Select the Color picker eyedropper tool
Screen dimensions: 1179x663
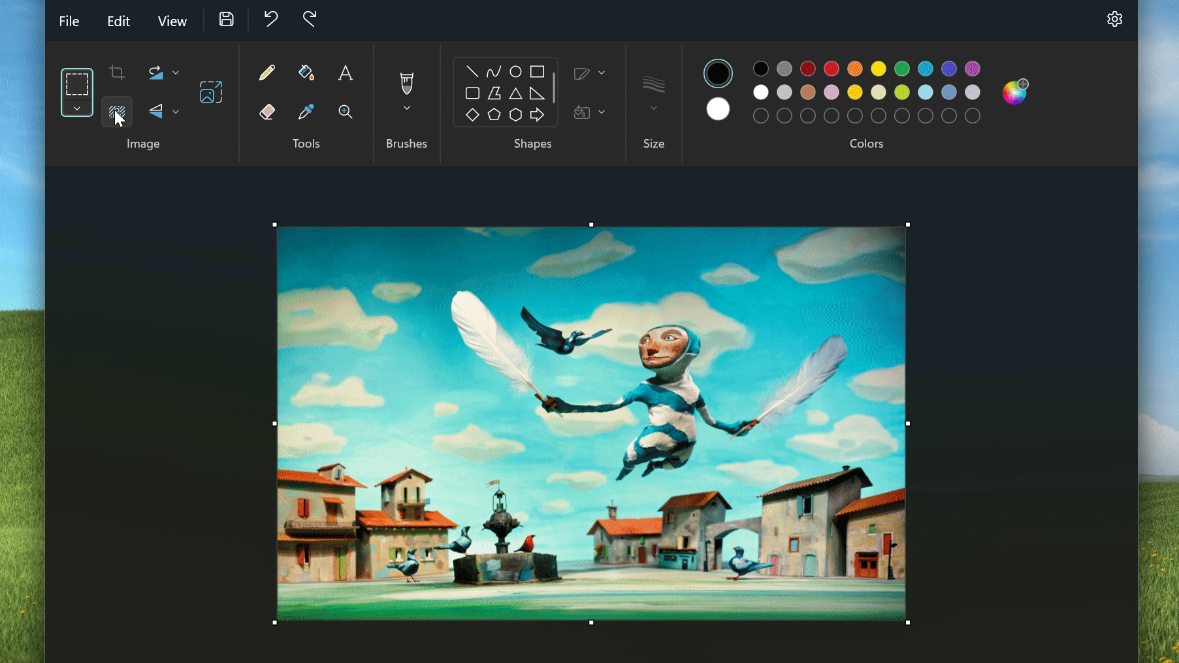pos(306,112)
